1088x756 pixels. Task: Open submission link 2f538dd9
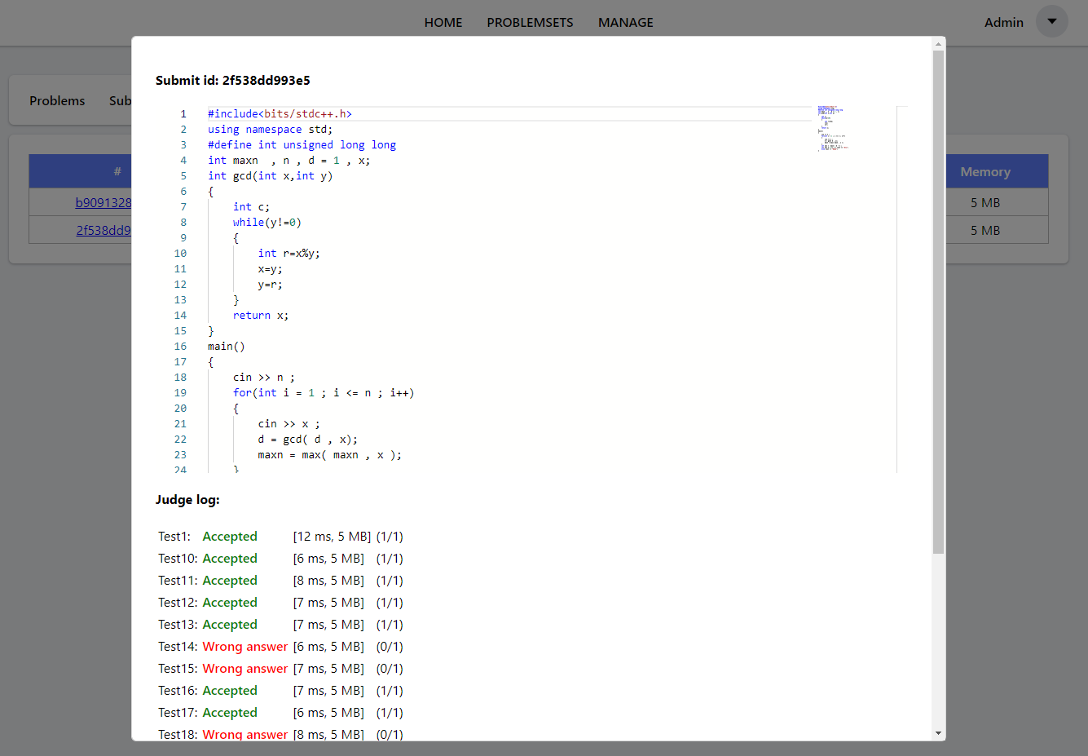tap(104, 231)
